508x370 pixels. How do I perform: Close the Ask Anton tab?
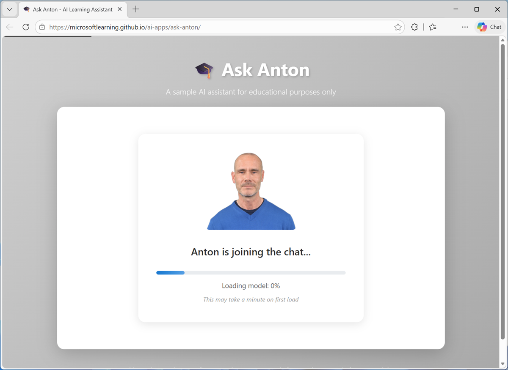click(x=119, y=9)
